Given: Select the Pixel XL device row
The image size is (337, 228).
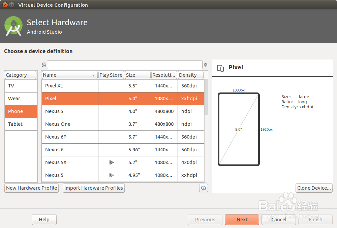Looking at the screenshot, I should click(x=123, y=86).
